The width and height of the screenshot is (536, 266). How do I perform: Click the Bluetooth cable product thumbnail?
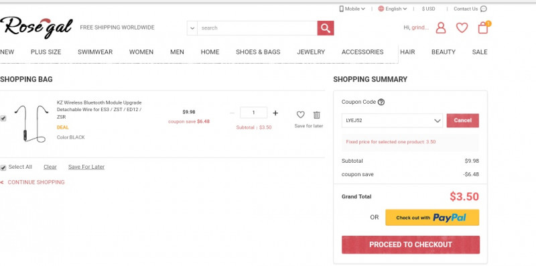coord(31,123)
